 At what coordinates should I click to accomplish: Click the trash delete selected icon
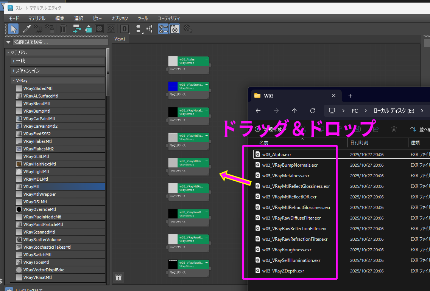(x=63, y=29)
